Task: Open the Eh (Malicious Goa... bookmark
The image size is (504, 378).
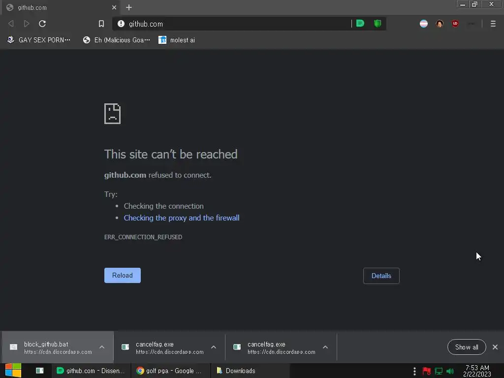Action: (x=117, y=40)
